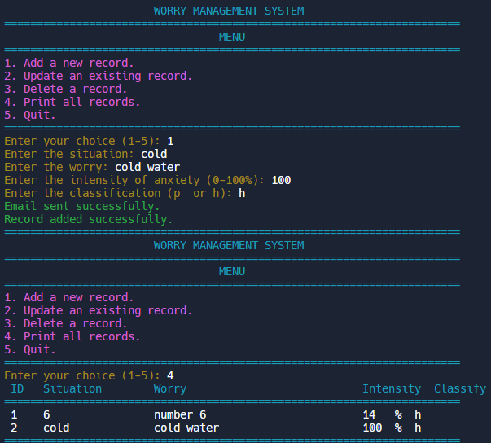Click 'Delete a record' in the lower menu
The image size is (491, 443).
pos(66,323)
